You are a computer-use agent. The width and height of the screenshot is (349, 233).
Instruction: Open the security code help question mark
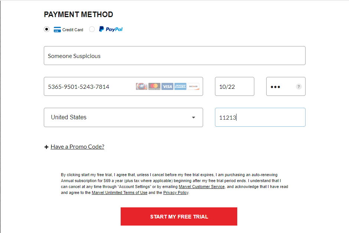(x=299, y=87)
